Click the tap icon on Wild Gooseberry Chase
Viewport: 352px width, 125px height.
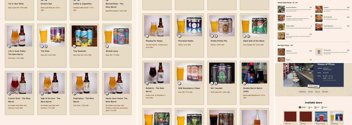click(180, 83)
